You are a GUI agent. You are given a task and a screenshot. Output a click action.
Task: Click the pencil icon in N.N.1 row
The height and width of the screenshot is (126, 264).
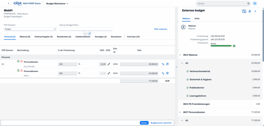click(x=109, y=73)
